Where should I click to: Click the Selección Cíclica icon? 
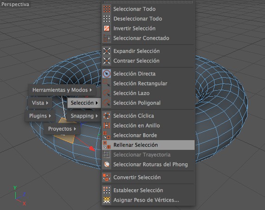pos(107,116)
